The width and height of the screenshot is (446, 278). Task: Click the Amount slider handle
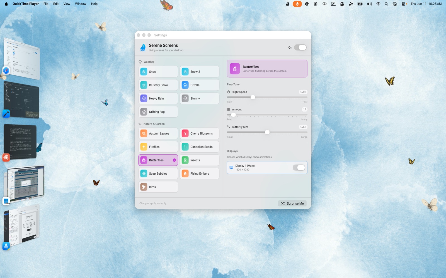click(234, 115)
